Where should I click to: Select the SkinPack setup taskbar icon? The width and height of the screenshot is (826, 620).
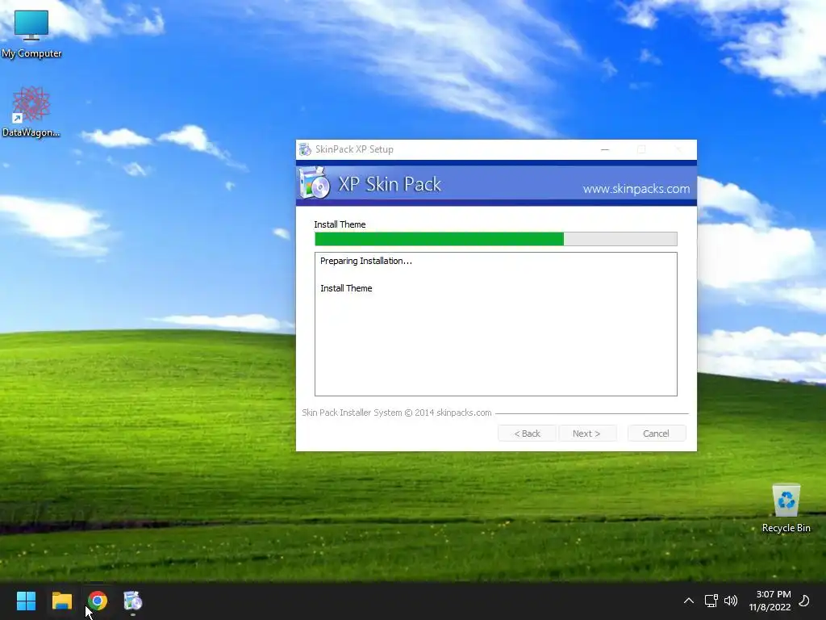point(133,601)
